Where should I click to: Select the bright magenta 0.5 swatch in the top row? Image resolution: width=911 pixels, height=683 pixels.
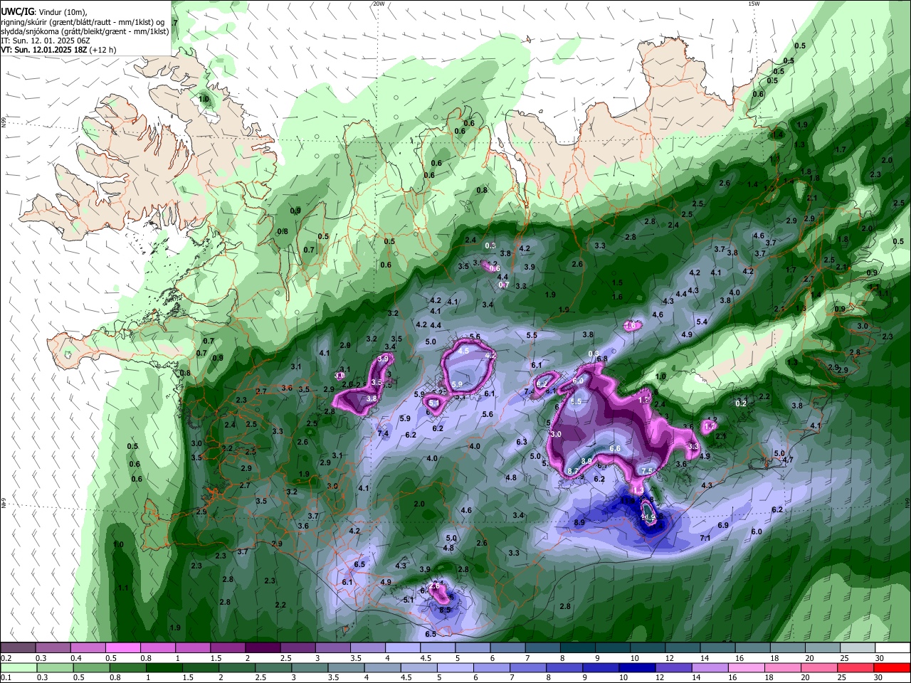tap(122, 647)
